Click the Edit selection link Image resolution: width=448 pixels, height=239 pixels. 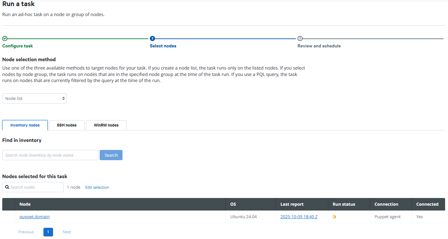click(x=97, y=187)
